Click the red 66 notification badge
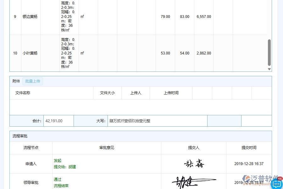 coord(279,178)
